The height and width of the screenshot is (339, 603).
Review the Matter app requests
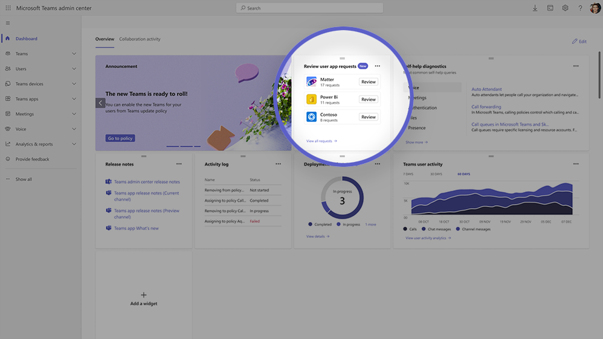369,82
